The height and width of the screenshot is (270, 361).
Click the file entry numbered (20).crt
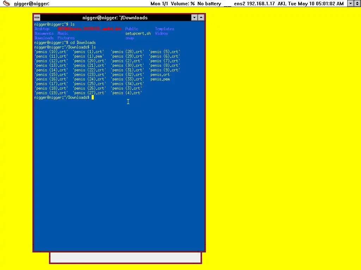tap(89, 61)
